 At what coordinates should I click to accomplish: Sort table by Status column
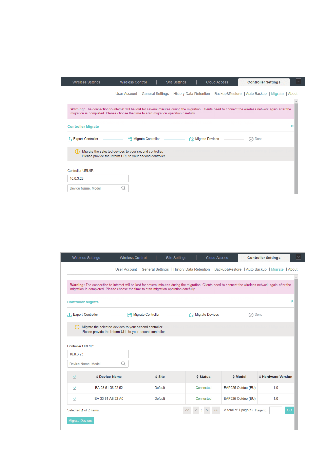(203, 377)
